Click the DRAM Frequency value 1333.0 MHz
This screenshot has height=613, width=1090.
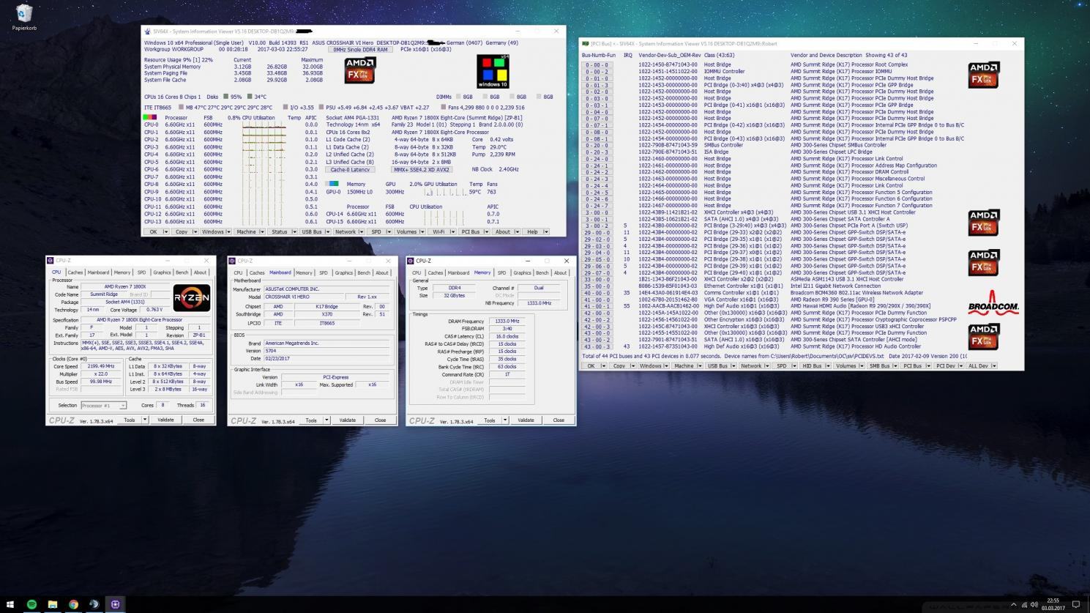pos(507,321)
